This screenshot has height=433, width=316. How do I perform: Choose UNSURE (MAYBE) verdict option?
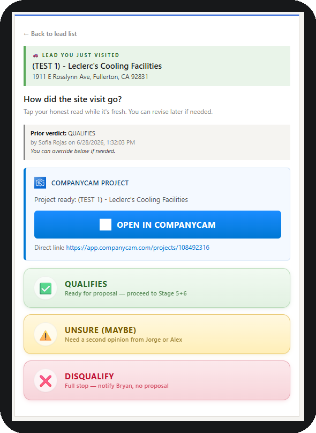(157, 334)
